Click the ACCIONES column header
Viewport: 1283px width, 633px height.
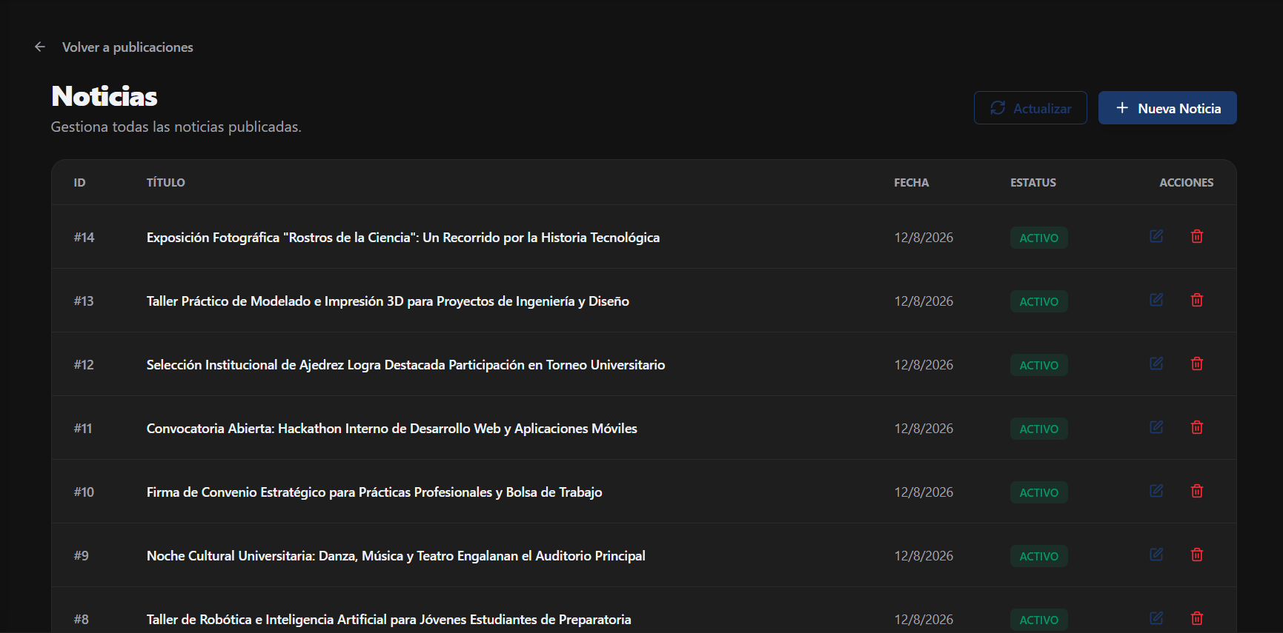click(1187, 182)
